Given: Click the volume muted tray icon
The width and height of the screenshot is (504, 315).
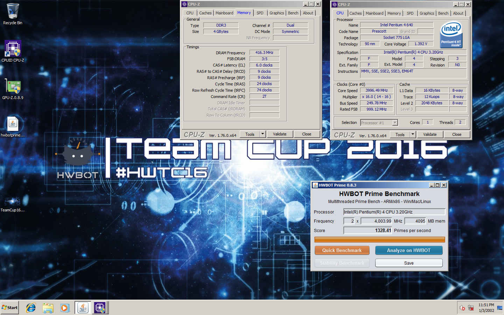Looking at the screenshot, I should point(462,308).
